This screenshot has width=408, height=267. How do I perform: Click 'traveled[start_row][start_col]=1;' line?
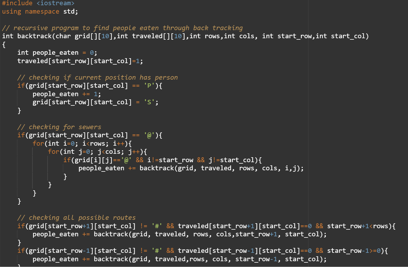click(x=80, y=61)
